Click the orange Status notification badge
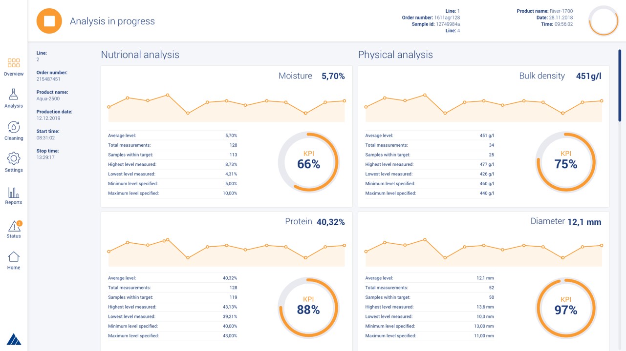Screen dimensions: 626x351 point(19,223)
